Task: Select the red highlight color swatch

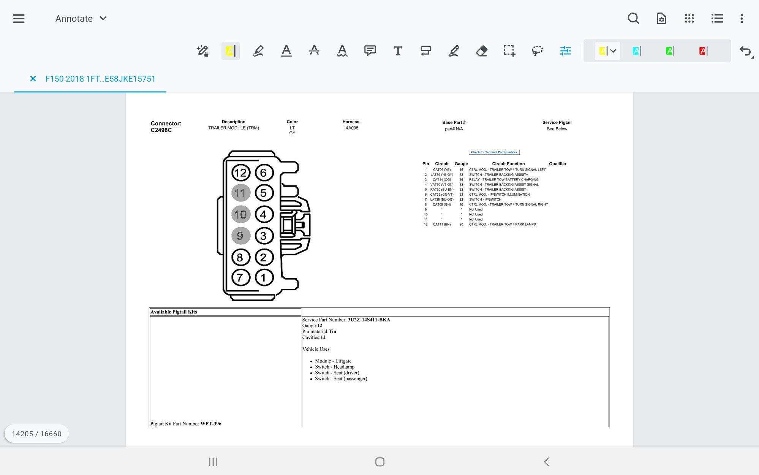Action: (703, 51)
